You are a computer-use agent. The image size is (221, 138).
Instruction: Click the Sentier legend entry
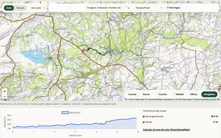(x=149, y=122)
